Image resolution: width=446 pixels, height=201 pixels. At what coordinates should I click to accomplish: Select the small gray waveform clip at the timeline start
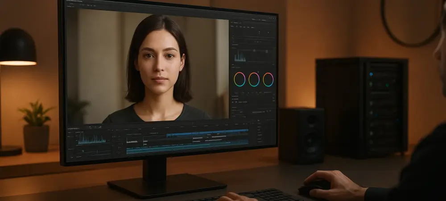tap(132, 141)
